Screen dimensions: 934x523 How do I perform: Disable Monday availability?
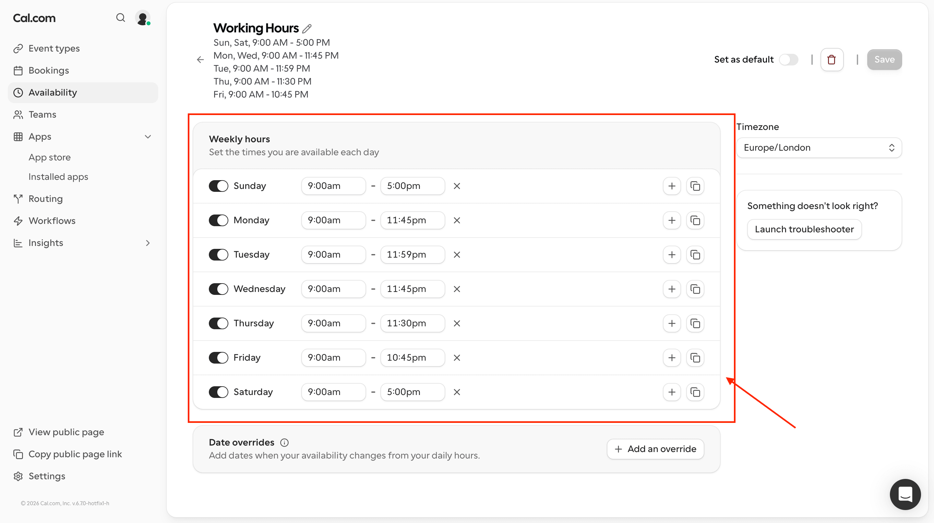click(218, 220)
